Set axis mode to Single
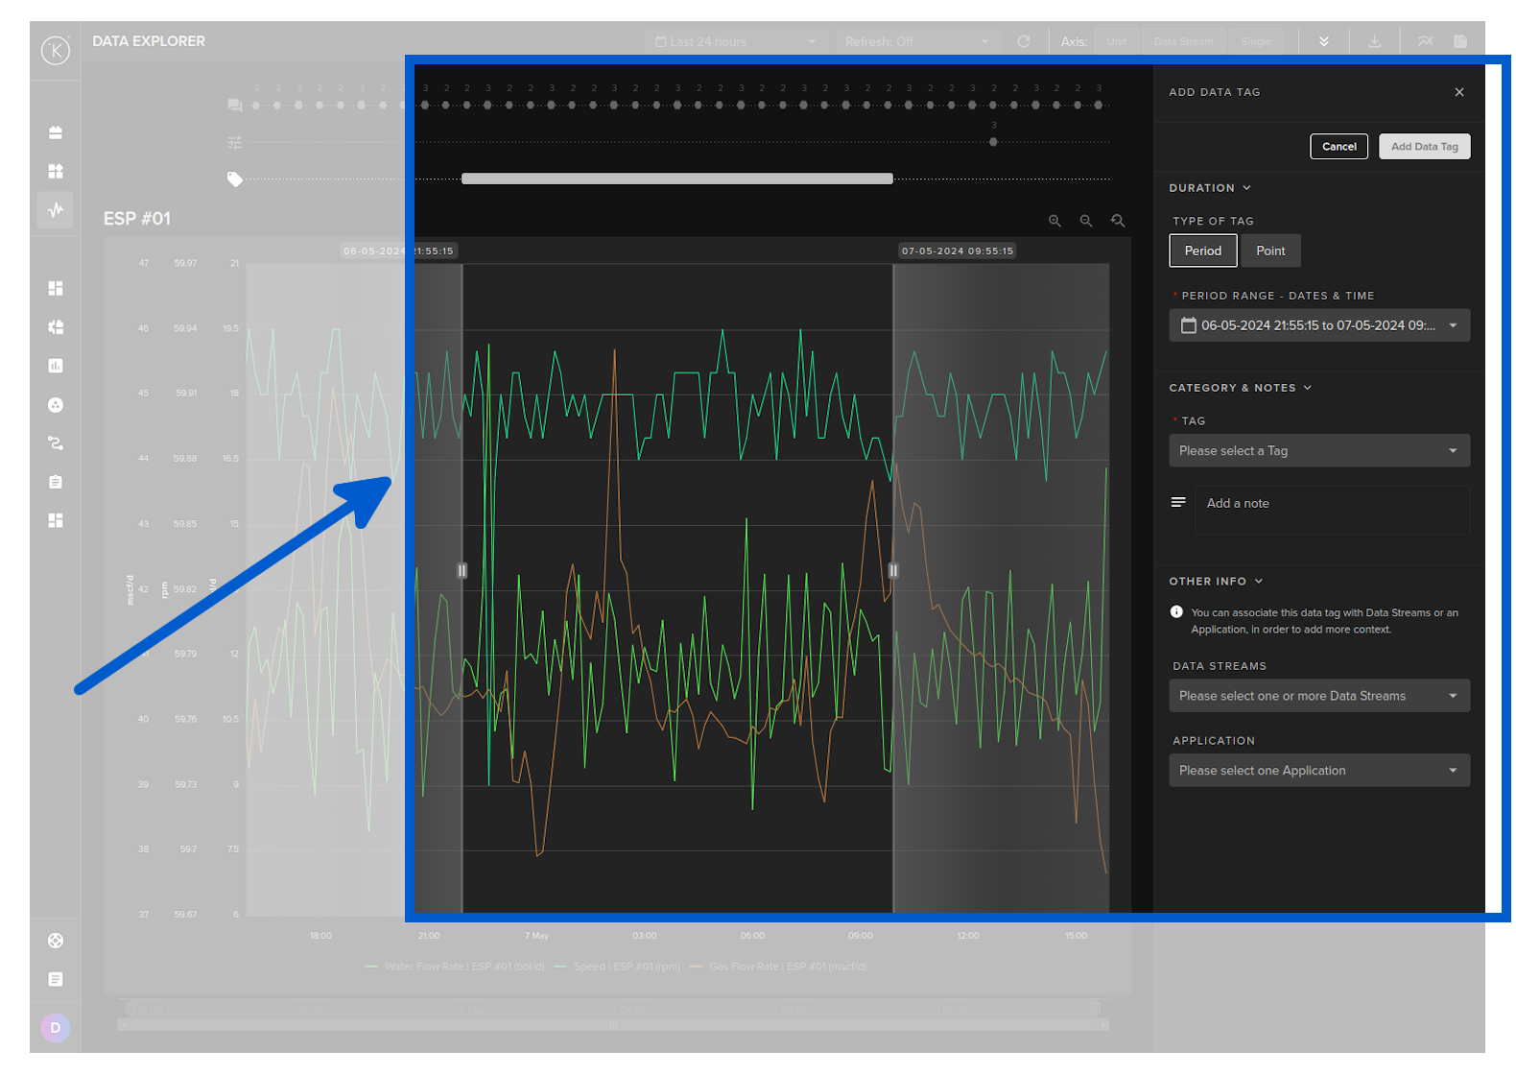This screenshot has height=1075, width=1516. point(1255,41)
